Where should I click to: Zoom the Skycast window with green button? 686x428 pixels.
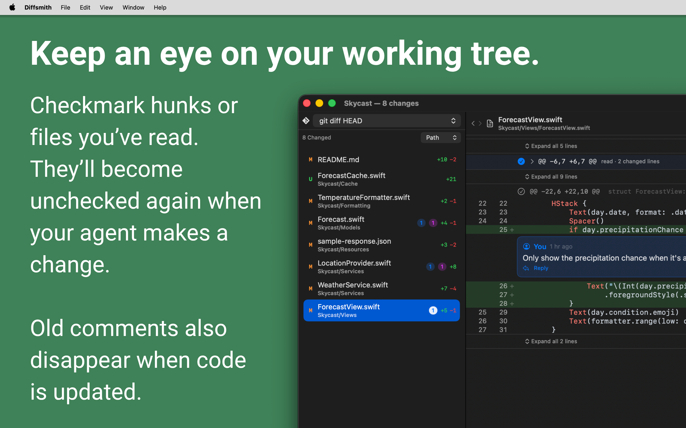pos(332,103)
